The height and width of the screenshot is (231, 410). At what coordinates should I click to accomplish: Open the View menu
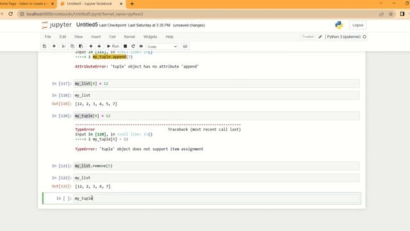pos(78,37)
